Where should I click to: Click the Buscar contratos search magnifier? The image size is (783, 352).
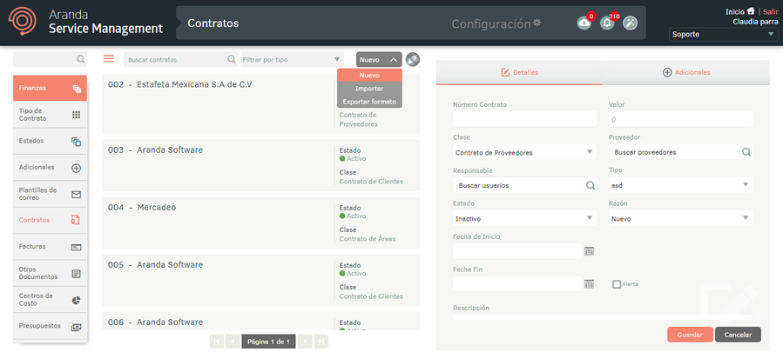pos(232,59)
